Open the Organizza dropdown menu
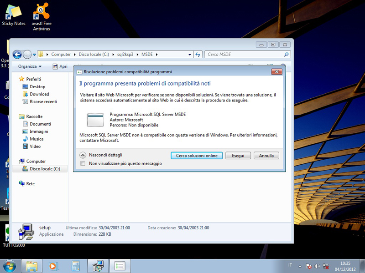 tap(30, 66)
